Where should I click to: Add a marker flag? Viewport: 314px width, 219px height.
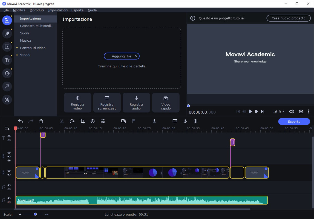click(x=134, y=121)
